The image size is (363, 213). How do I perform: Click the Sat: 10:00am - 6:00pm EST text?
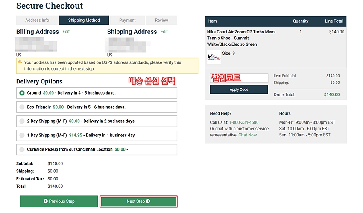[304, 129]
